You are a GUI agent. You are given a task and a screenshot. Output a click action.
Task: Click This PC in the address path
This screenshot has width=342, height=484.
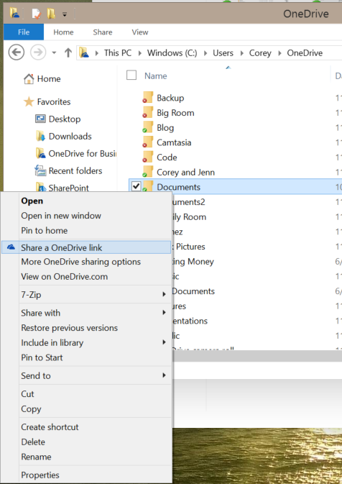pyautogui.click(x=118, y=52)
